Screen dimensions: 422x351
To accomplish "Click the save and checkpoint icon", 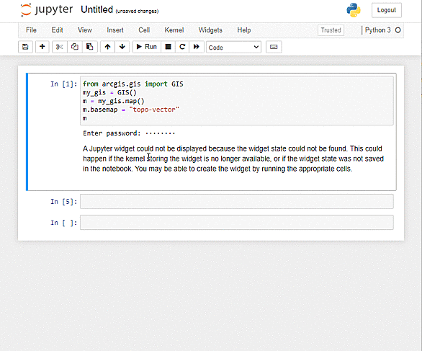I will (x=25, y=47).
